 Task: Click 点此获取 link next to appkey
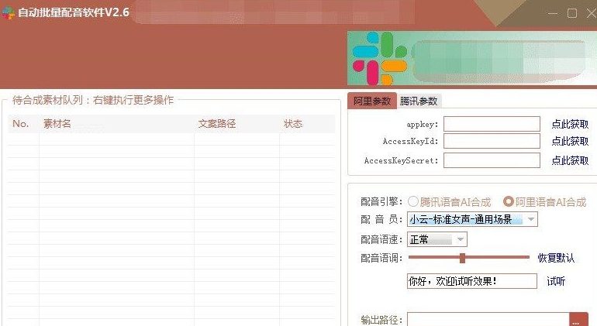[570, 124]
